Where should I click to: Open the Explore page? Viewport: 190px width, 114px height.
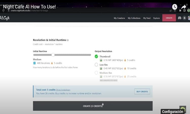(x=157, y=18)
